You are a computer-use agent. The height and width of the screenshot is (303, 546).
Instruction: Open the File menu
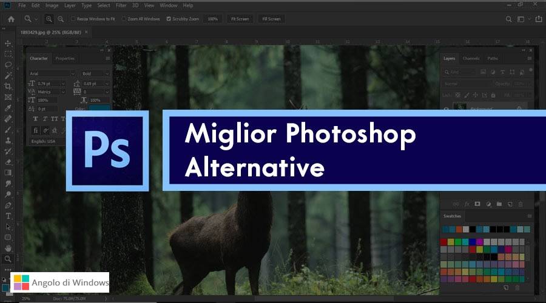[22, 5]
